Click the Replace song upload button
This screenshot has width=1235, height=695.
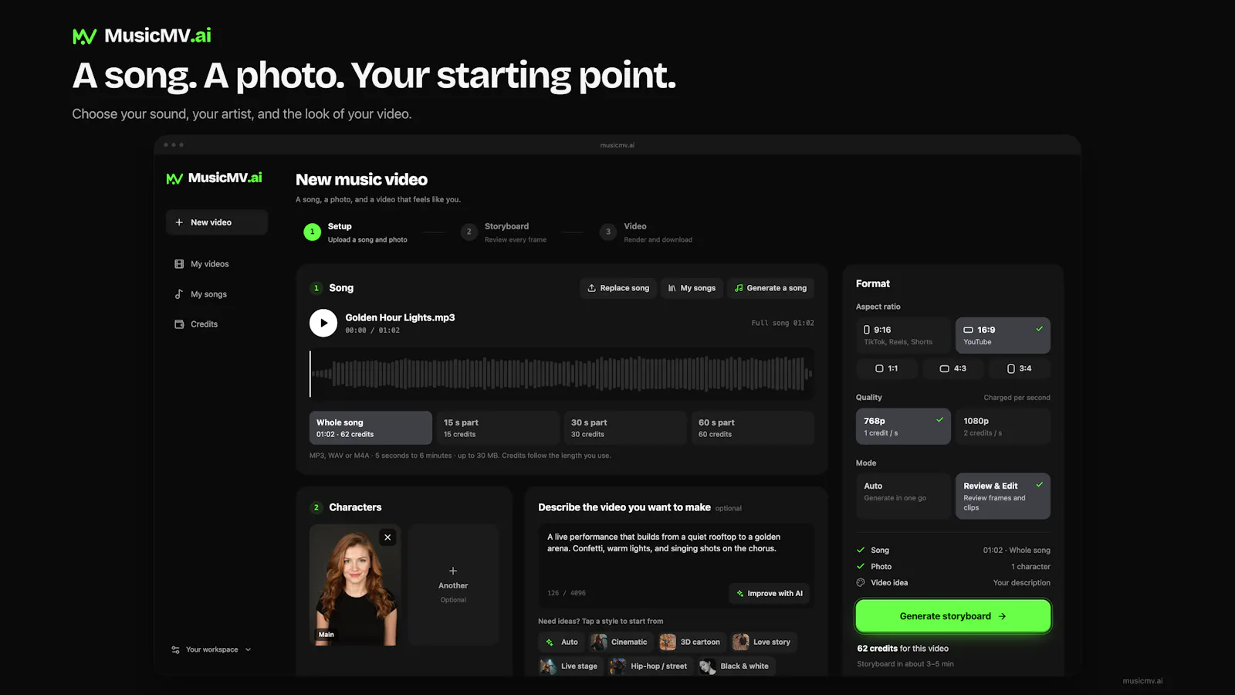coord(618,288)
